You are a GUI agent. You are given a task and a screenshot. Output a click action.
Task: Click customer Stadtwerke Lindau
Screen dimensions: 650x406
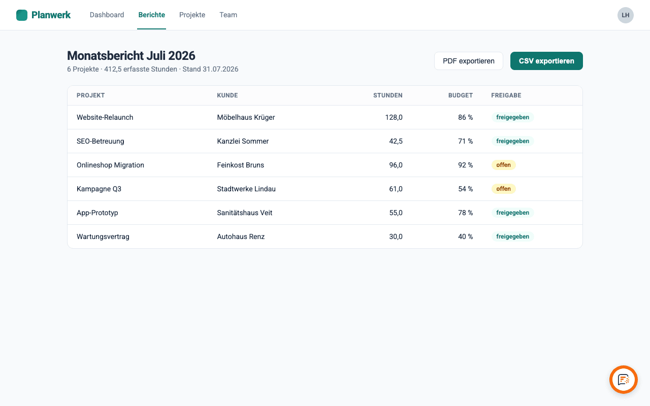[246, 189]
